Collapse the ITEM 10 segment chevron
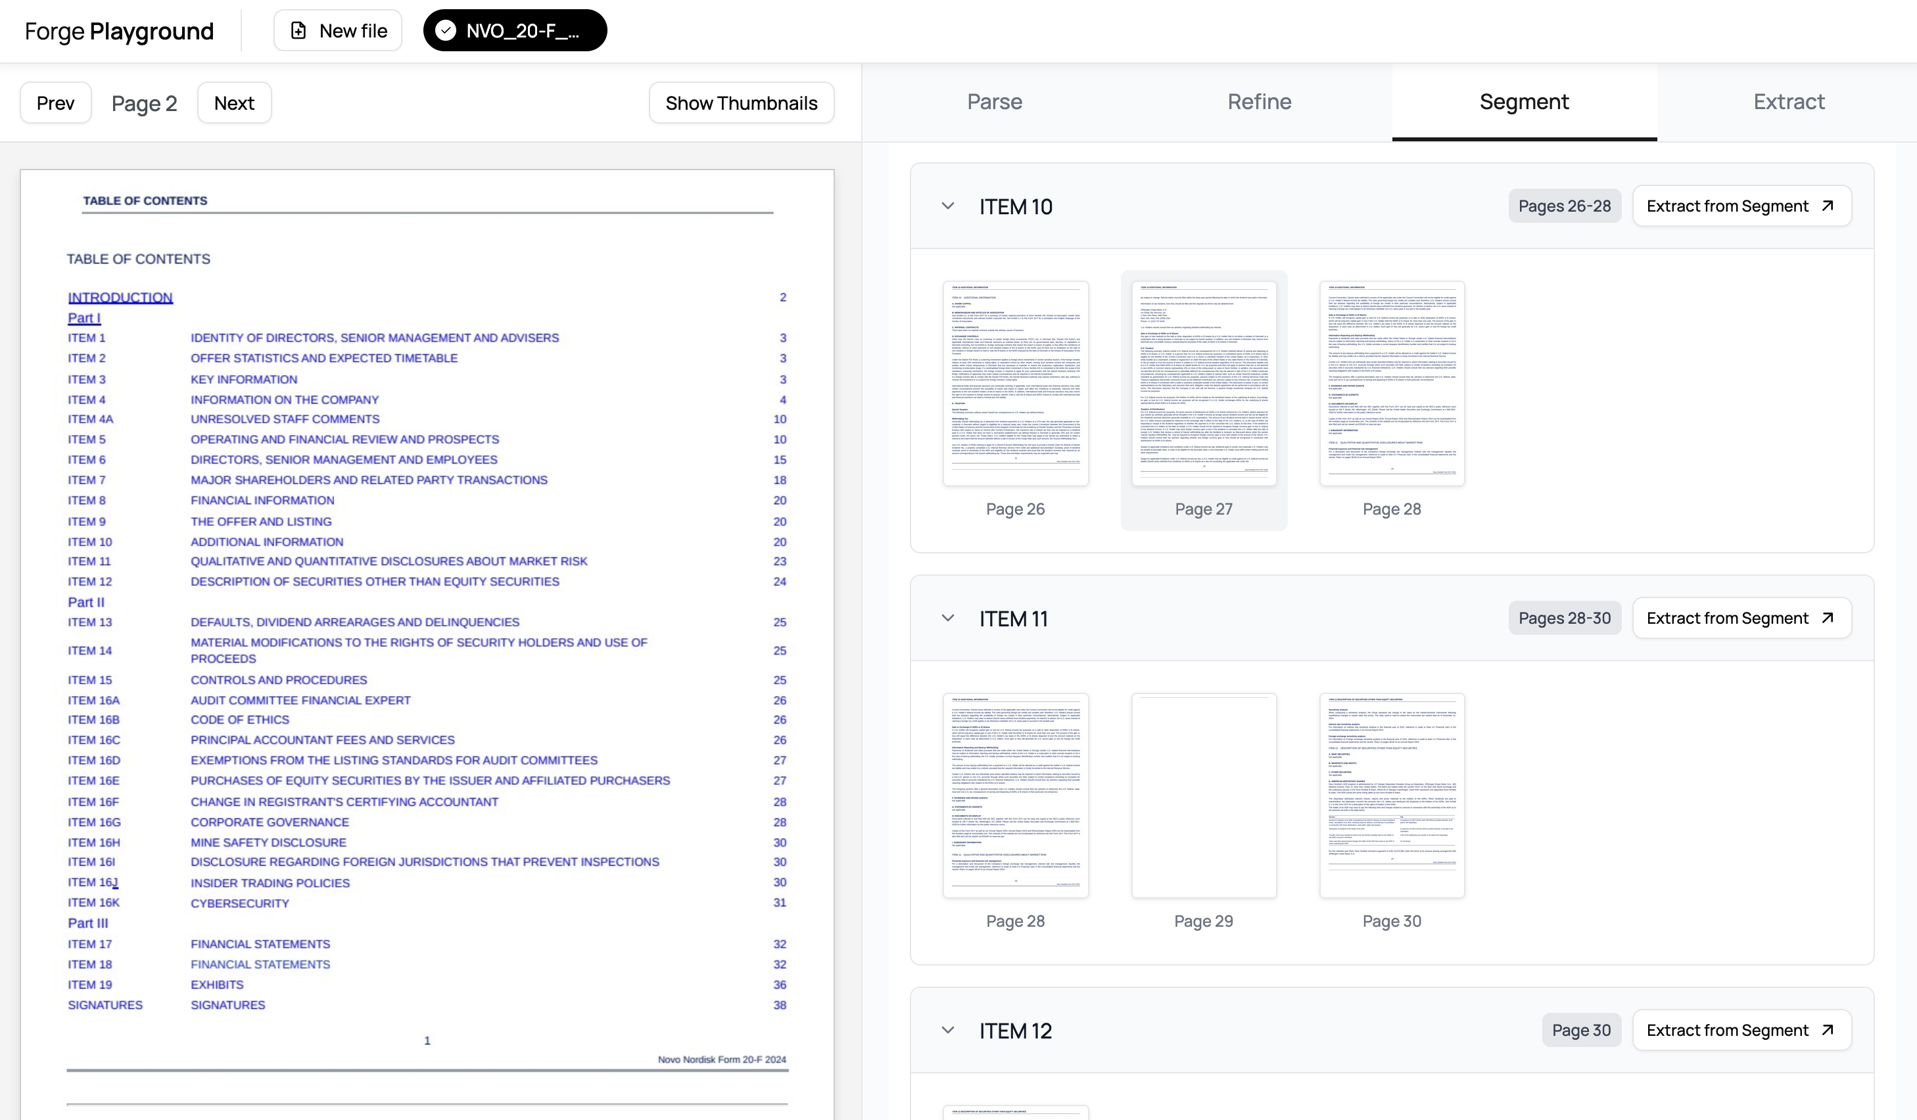1917x1120 pixels. (x=948, y=206)
